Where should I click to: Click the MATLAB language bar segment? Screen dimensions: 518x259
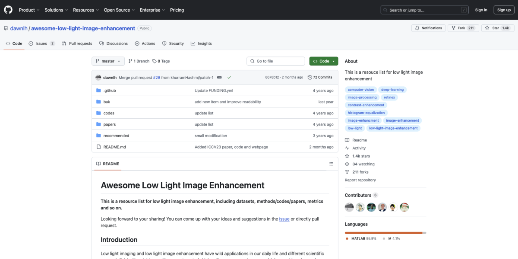[x=383, y=233]
